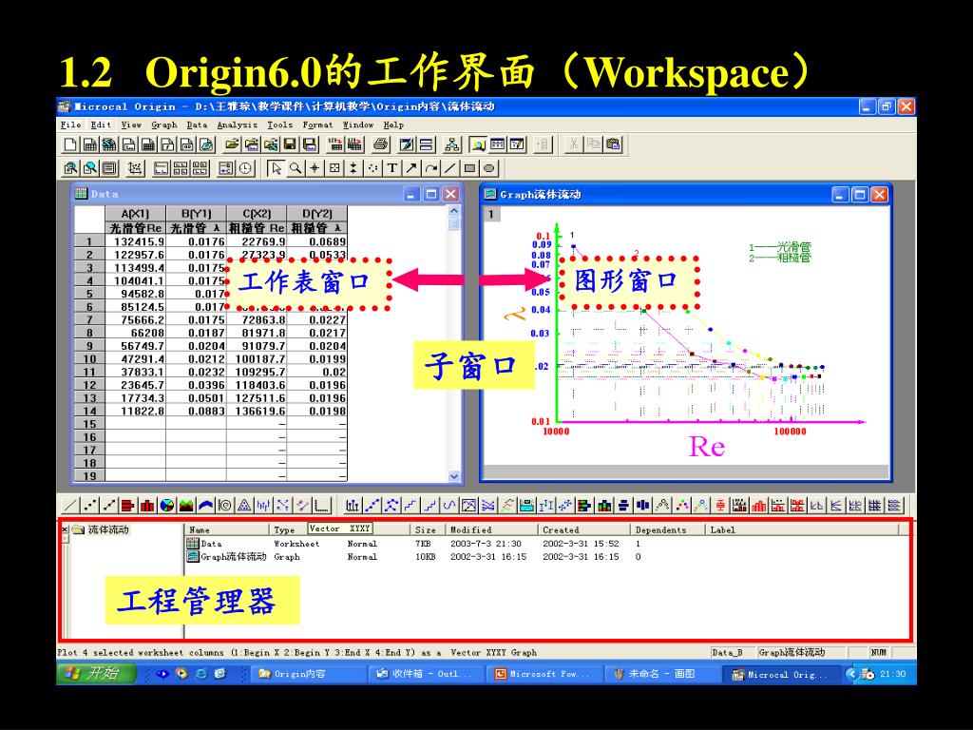The height and width of the screenshot is (730, 973).
Task: Click the New Notes window icon
Action: (x=206, y=144)
